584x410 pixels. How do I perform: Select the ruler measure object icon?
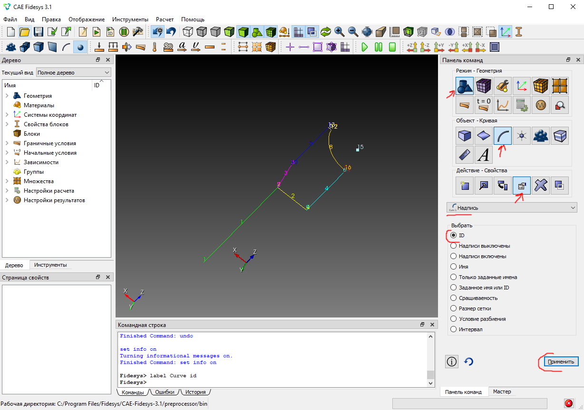click(x=465, y=154)
